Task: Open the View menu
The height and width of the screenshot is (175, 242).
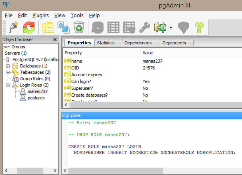Action: click(x=60, y=15)
